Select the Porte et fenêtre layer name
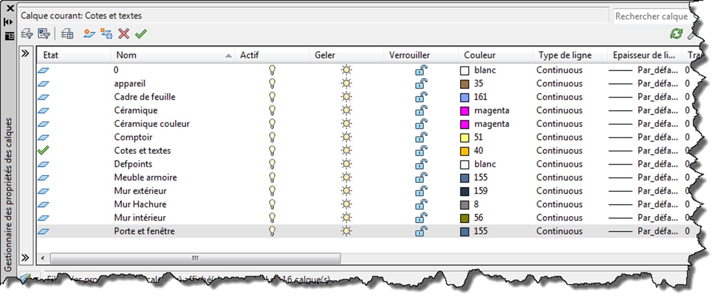 (x=144, y=231)
